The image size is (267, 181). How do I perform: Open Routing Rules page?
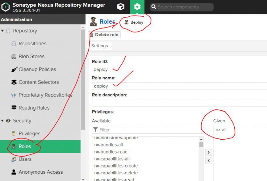click(x=34, y=108)
